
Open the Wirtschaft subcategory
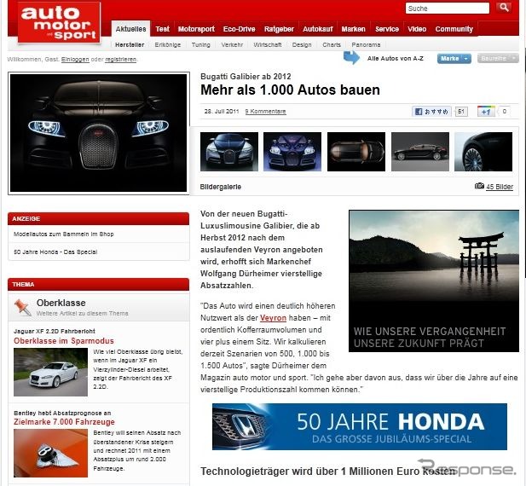tap(268, 44)
